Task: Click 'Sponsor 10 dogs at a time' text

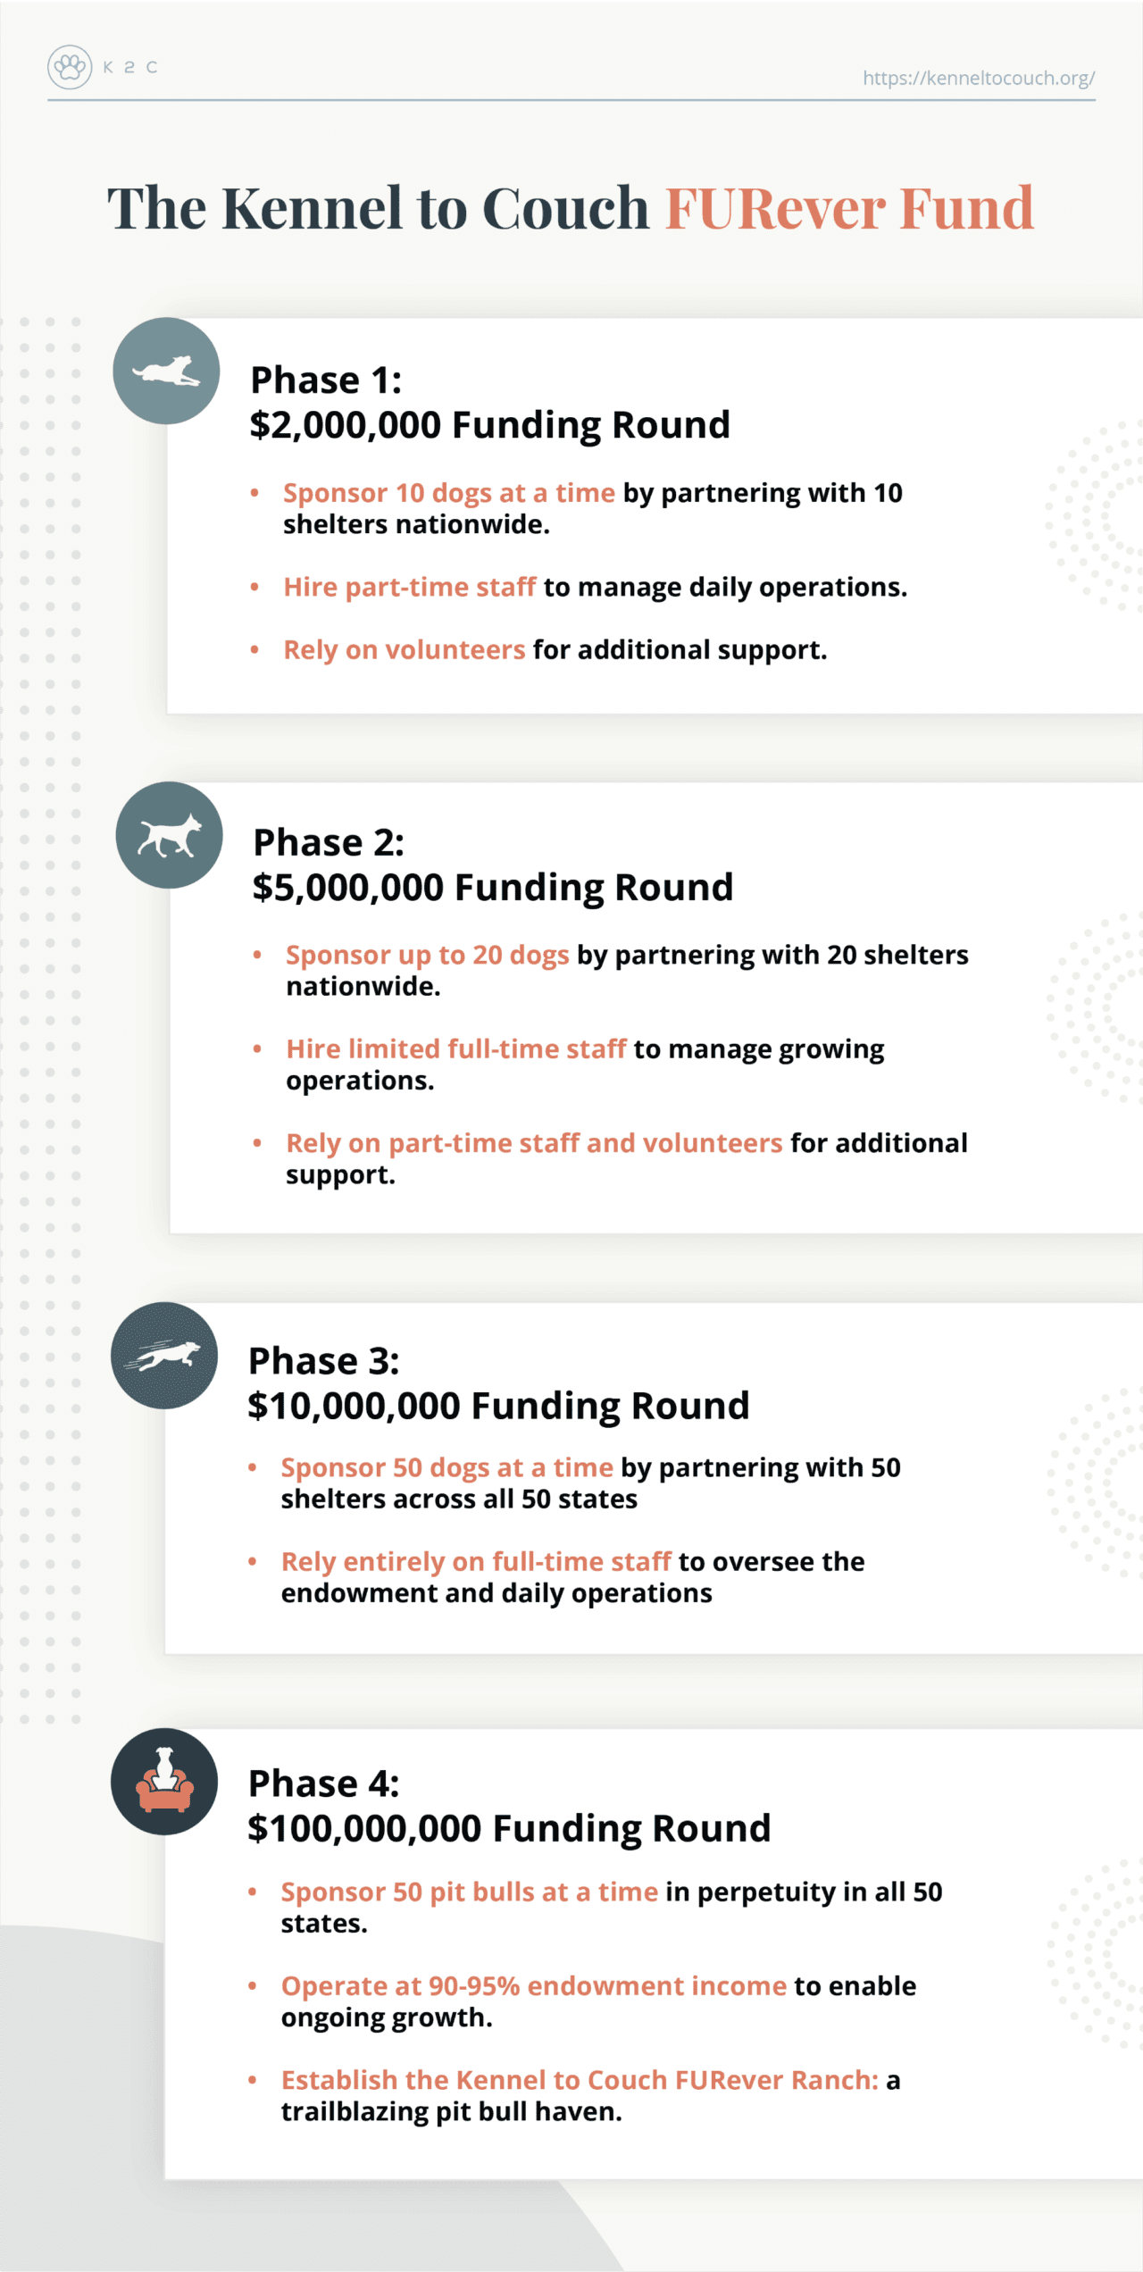Action: pos(448,493)
